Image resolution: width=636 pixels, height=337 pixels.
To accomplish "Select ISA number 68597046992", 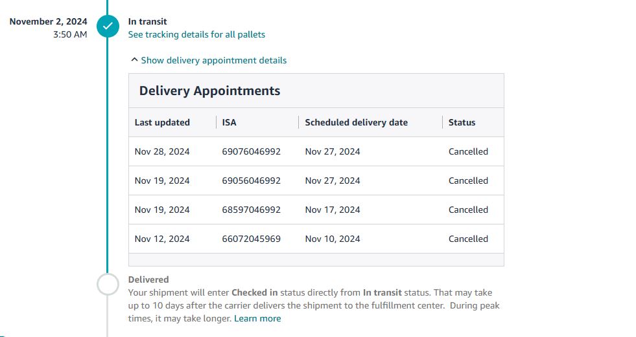I will point(252,210).
